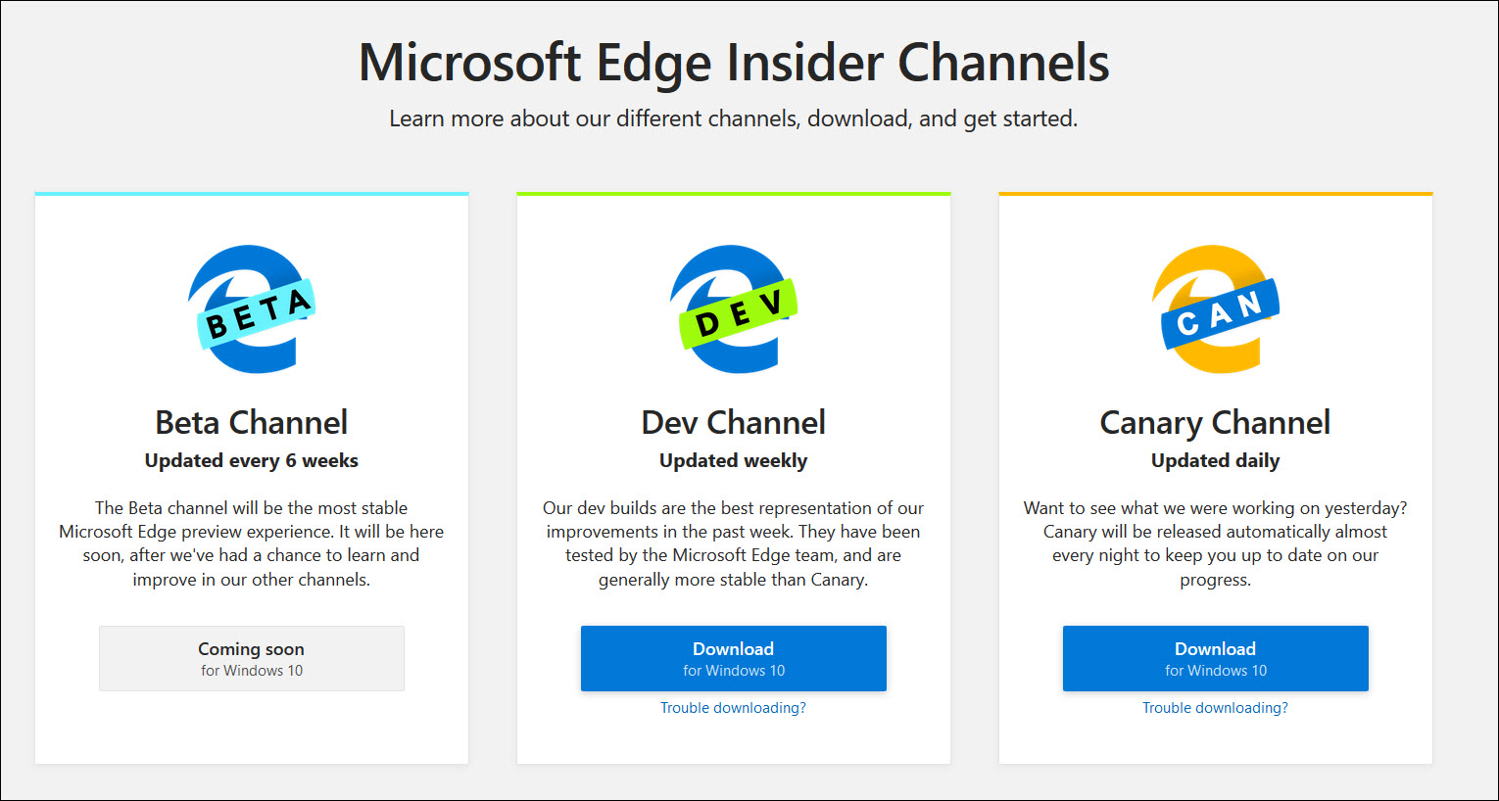Click the Coming soon button for Beta
This screenshot has width=1499, height=801.
(252, 658)
